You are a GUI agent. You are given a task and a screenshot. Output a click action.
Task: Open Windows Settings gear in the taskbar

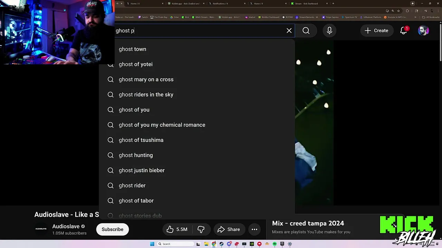[x=290, y=244]
